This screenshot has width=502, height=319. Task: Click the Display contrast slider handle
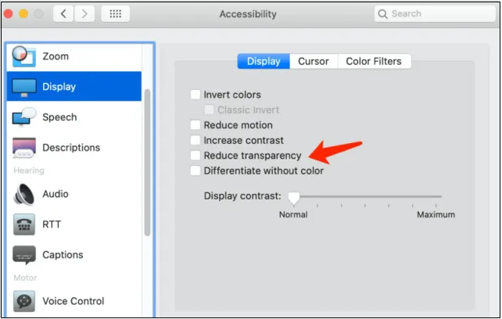click(x=294, y=198)
